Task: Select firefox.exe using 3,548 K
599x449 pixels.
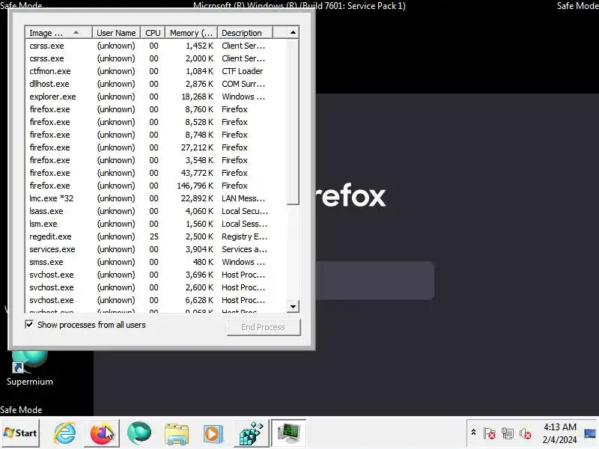Action: [156, 160]
